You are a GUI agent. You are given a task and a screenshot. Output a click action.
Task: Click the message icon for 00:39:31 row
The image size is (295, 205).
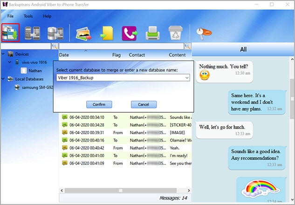[x=65, y=132]
